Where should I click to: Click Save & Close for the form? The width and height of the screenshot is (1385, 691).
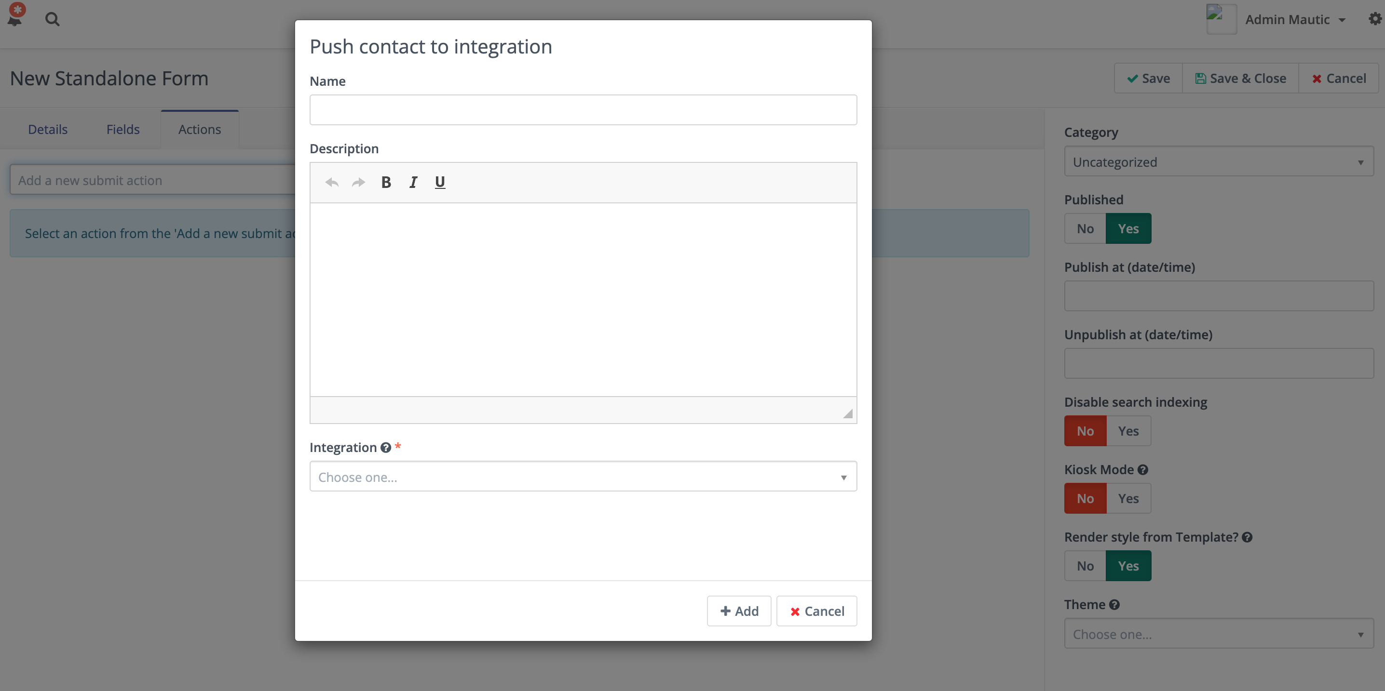coord(1240,78)
